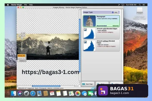
Task: Click the scroll-left arrow of horizontal scrollbar
Action: (x=76, y=86)
